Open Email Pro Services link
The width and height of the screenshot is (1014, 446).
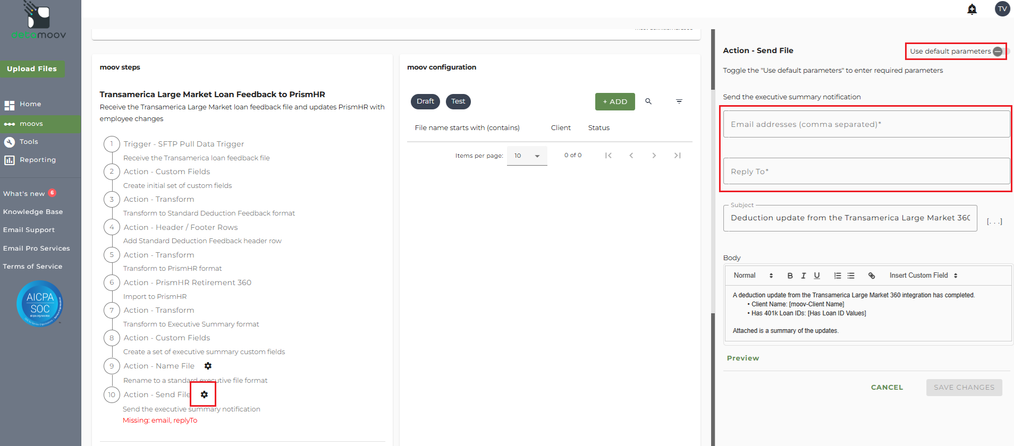36,248
